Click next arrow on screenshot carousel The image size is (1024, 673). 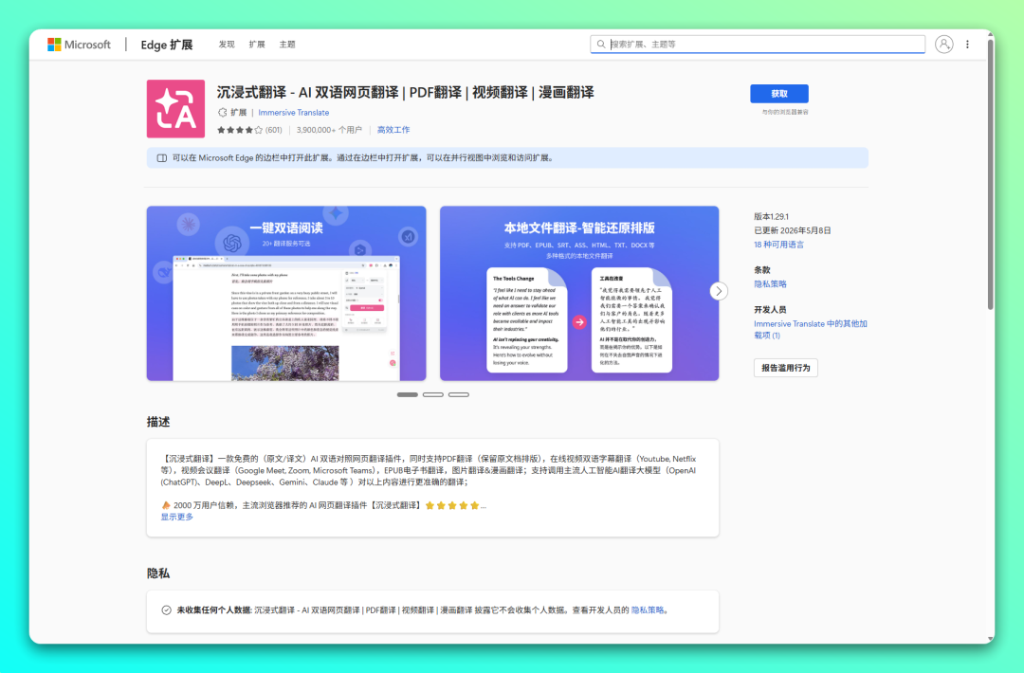click(719, 291)
